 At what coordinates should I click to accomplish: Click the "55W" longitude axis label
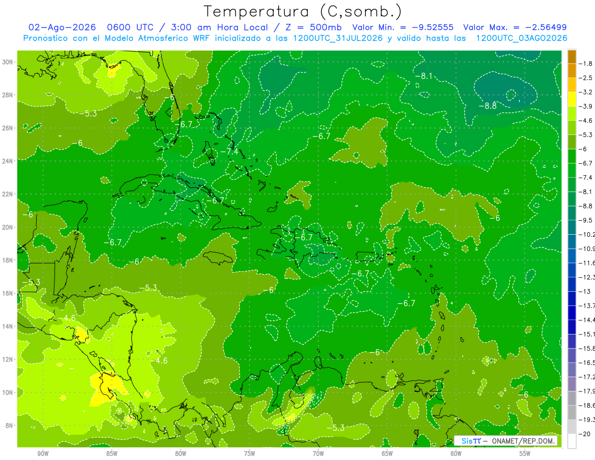(525, 454)
